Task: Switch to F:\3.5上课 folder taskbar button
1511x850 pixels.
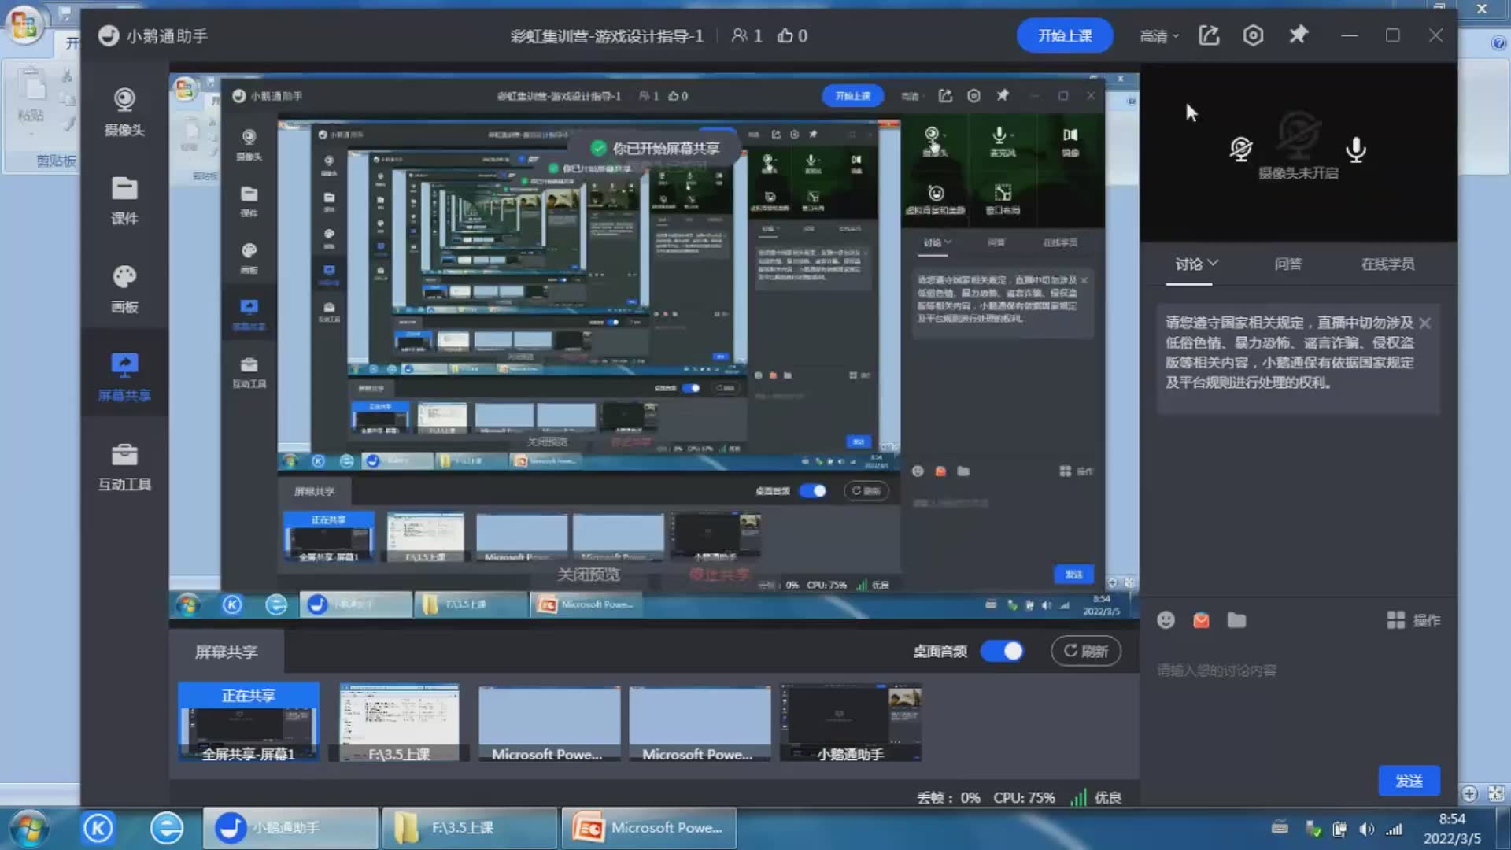Action: coord(469,828)
